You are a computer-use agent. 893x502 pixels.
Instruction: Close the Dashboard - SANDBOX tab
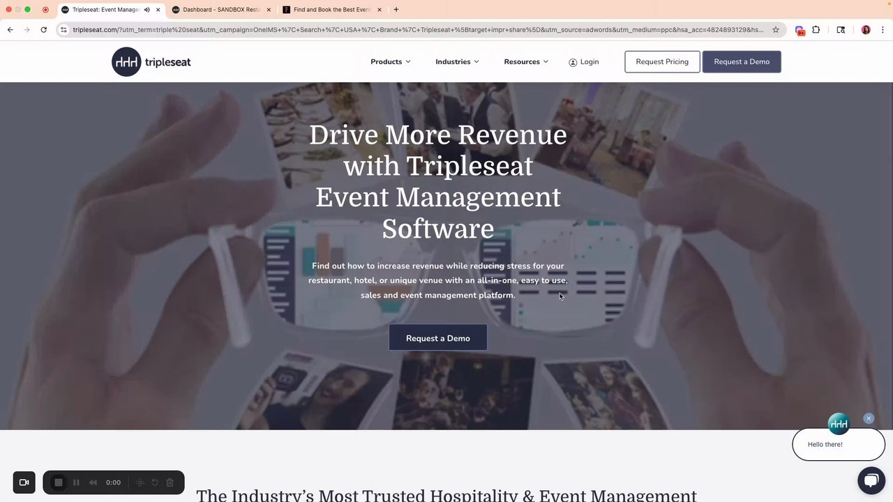(x=269, y=10)
